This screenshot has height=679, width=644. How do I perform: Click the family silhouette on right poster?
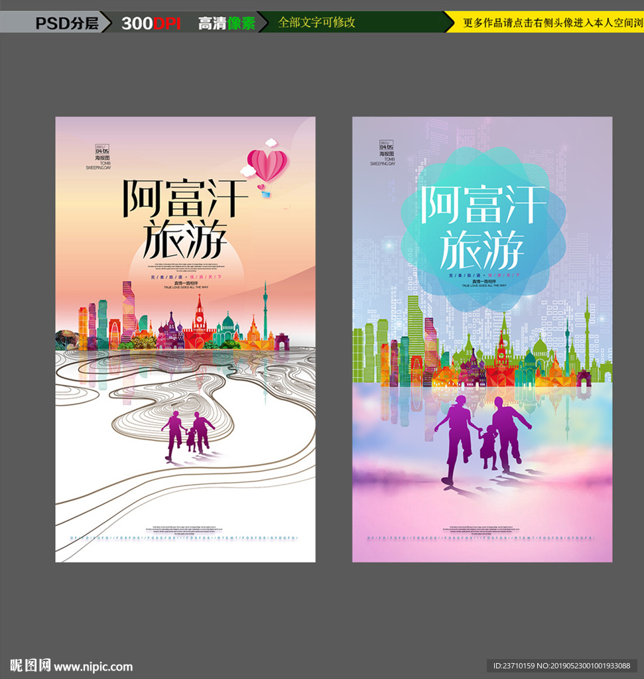483,440
